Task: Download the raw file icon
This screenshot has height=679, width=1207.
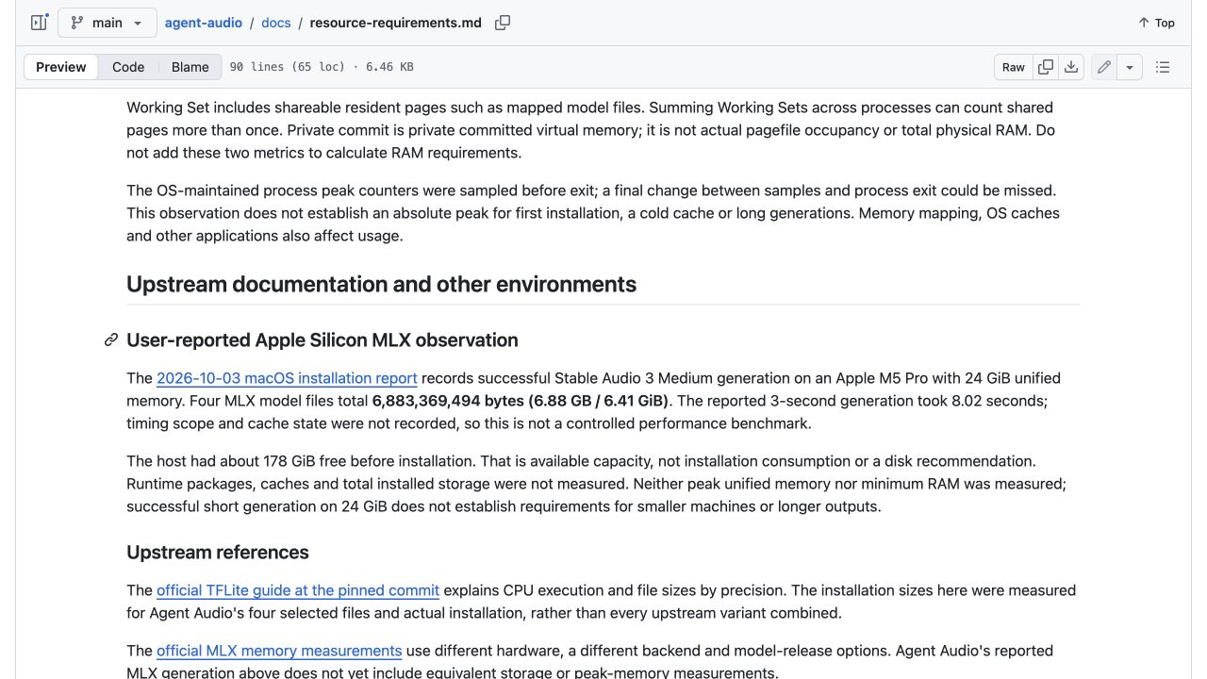Action: pos(1071,67)
